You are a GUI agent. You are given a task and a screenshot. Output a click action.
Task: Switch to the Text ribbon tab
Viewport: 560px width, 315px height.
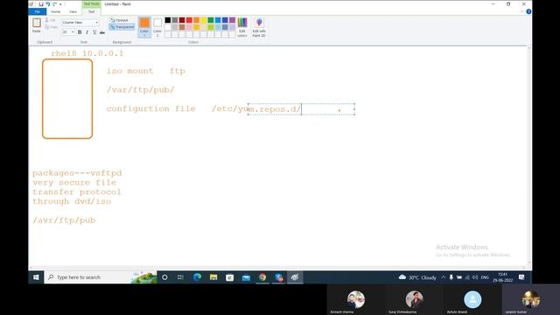tap(91, 11)
